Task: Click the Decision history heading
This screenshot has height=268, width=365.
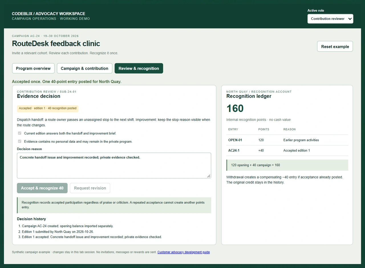Action: click(31, 219)
